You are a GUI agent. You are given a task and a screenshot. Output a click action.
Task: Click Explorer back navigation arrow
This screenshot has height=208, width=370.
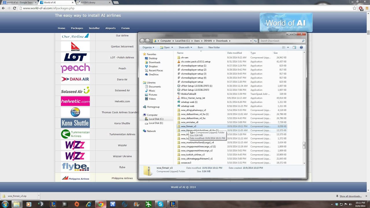[x=142, y=41]
